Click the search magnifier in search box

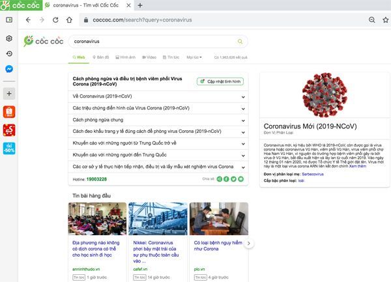click(x=240, y=41)
